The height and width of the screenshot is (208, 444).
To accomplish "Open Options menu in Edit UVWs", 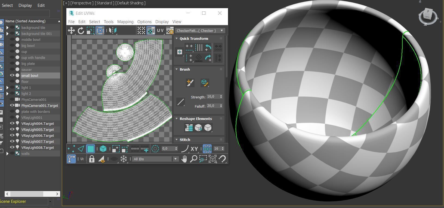I will pos(144,22).
